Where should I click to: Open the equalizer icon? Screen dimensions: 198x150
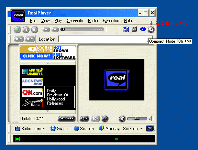[134, 30]
